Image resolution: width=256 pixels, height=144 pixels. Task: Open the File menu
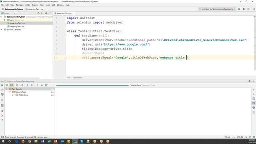[x=2, y=5]
